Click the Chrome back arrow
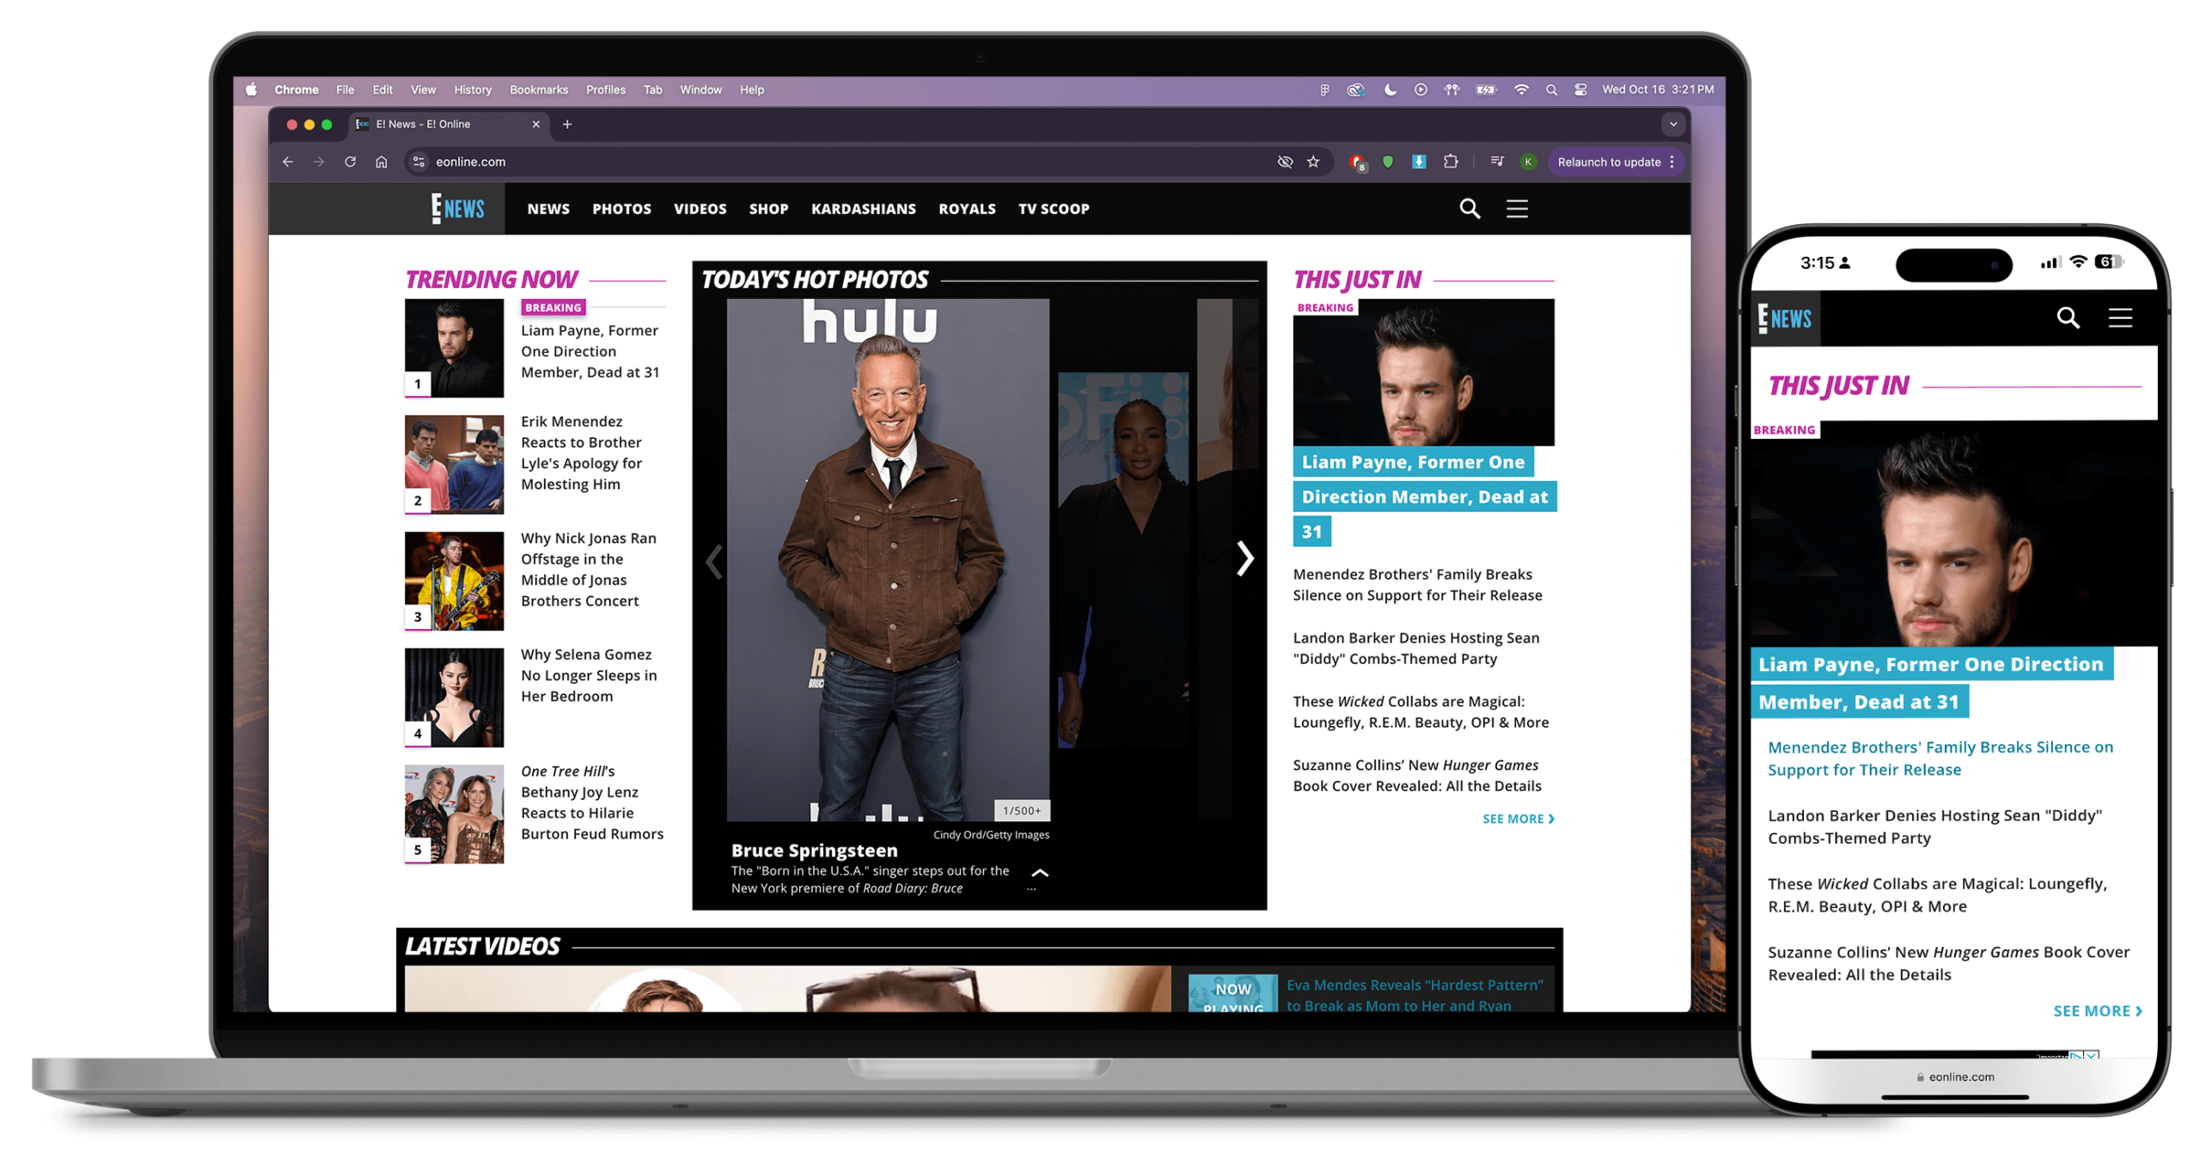2200x1153 pixels. tap(288, 162)
